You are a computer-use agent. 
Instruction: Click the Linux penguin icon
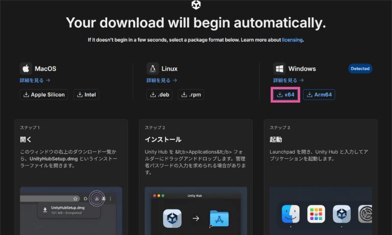click(x=153, y=69)
